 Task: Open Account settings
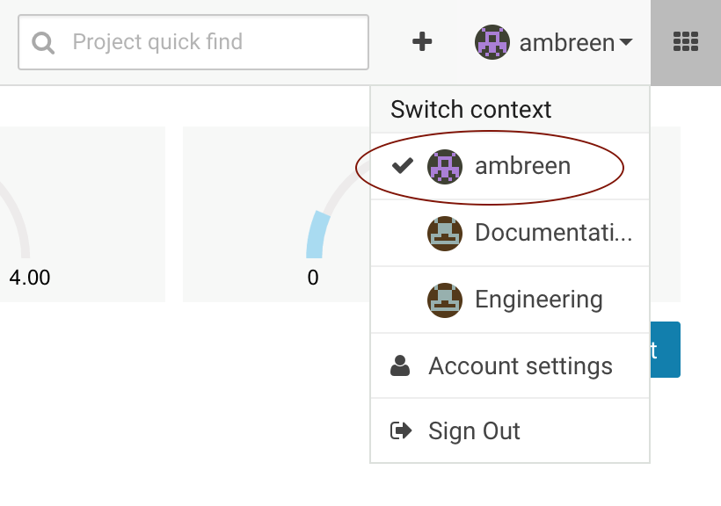coord(520,366)
